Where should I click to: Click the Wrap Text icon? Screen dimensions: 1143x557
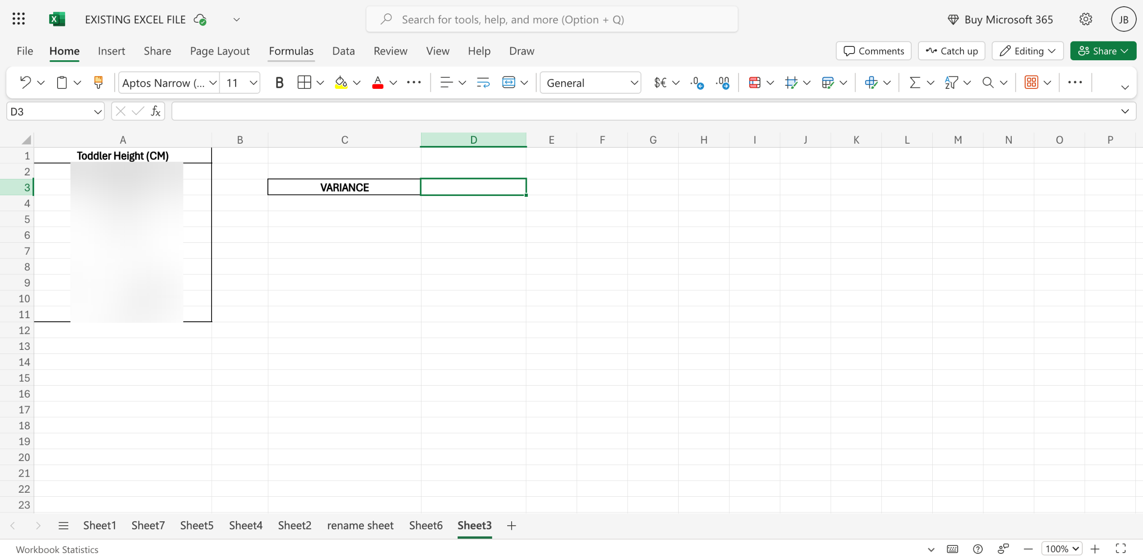point(483,83)
